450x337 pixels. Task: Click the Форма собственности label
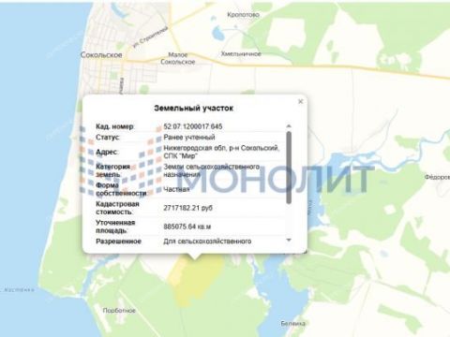[122, 189]
